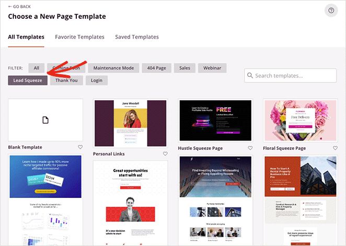Open the Saved Templates tab

click(137, 37)
